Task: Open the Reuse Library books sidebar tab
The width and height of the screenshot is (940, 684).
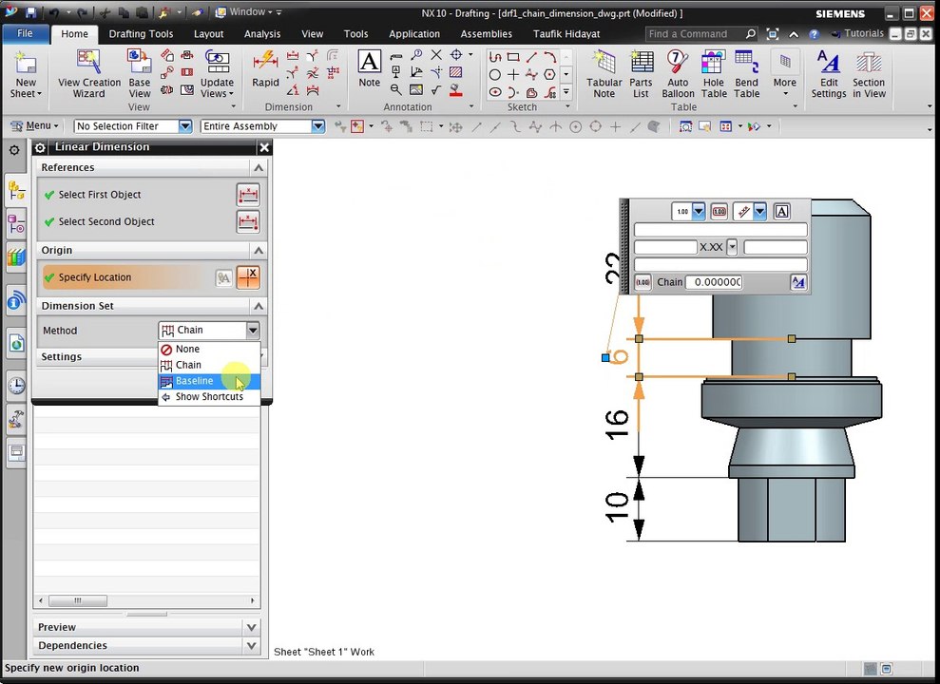Action: click(x=16, y=257)
